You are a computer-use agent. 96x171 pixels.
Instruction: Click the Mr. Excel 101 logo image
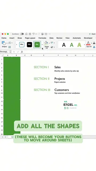70,105
